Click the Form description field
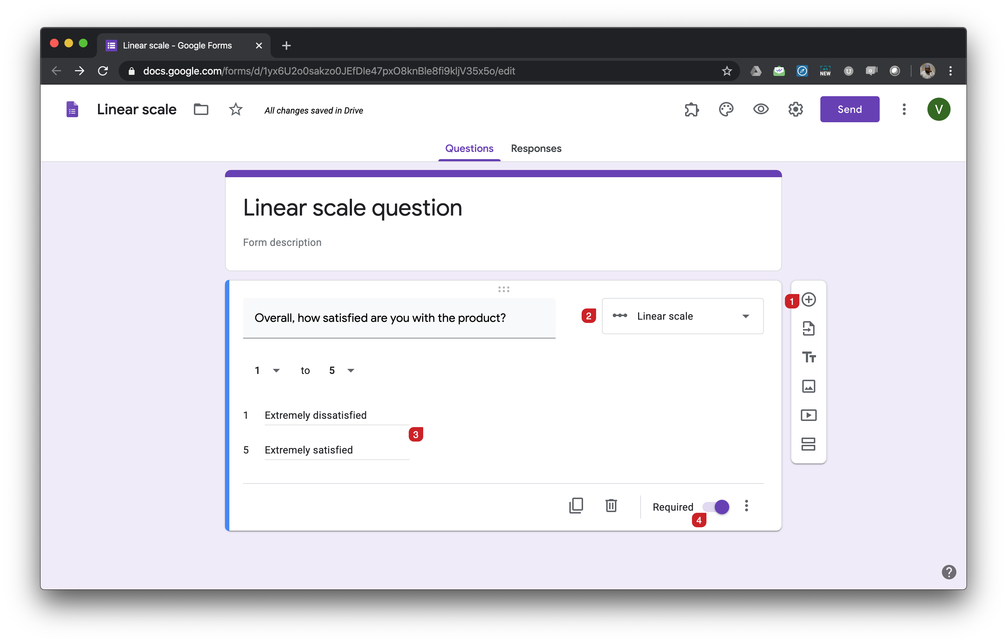1007x643 pixels. (x=282, y=243)
